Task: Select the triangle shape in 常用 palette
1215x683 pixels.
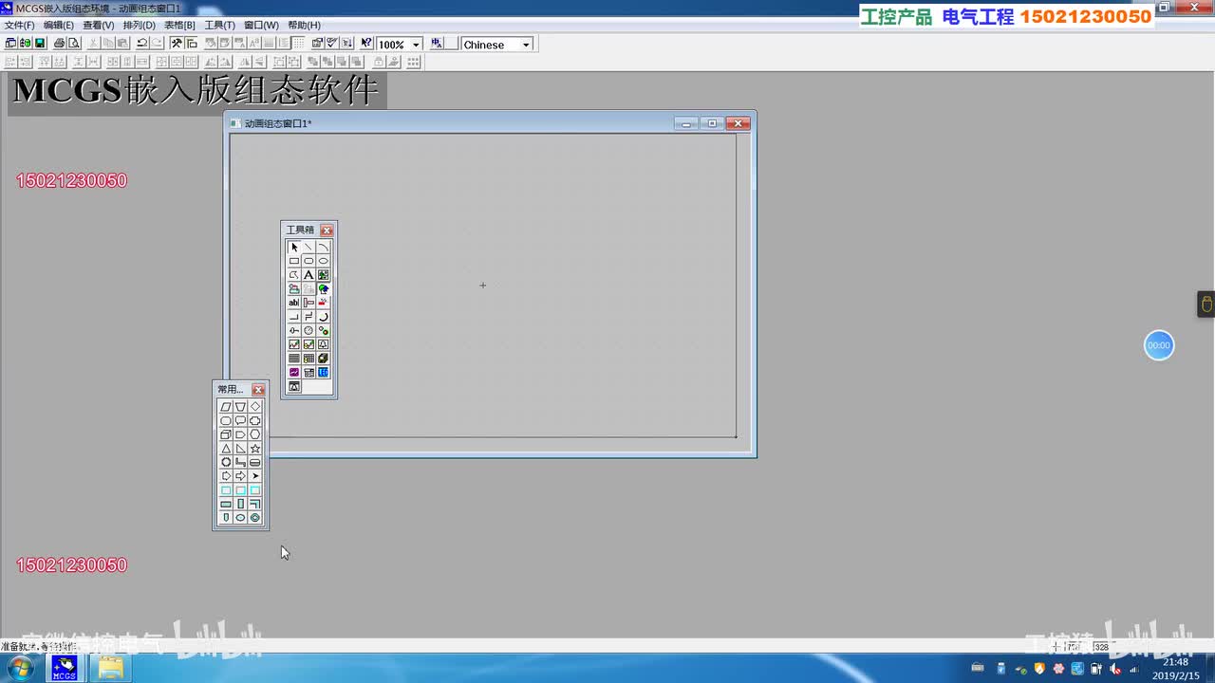Action: 226,449
